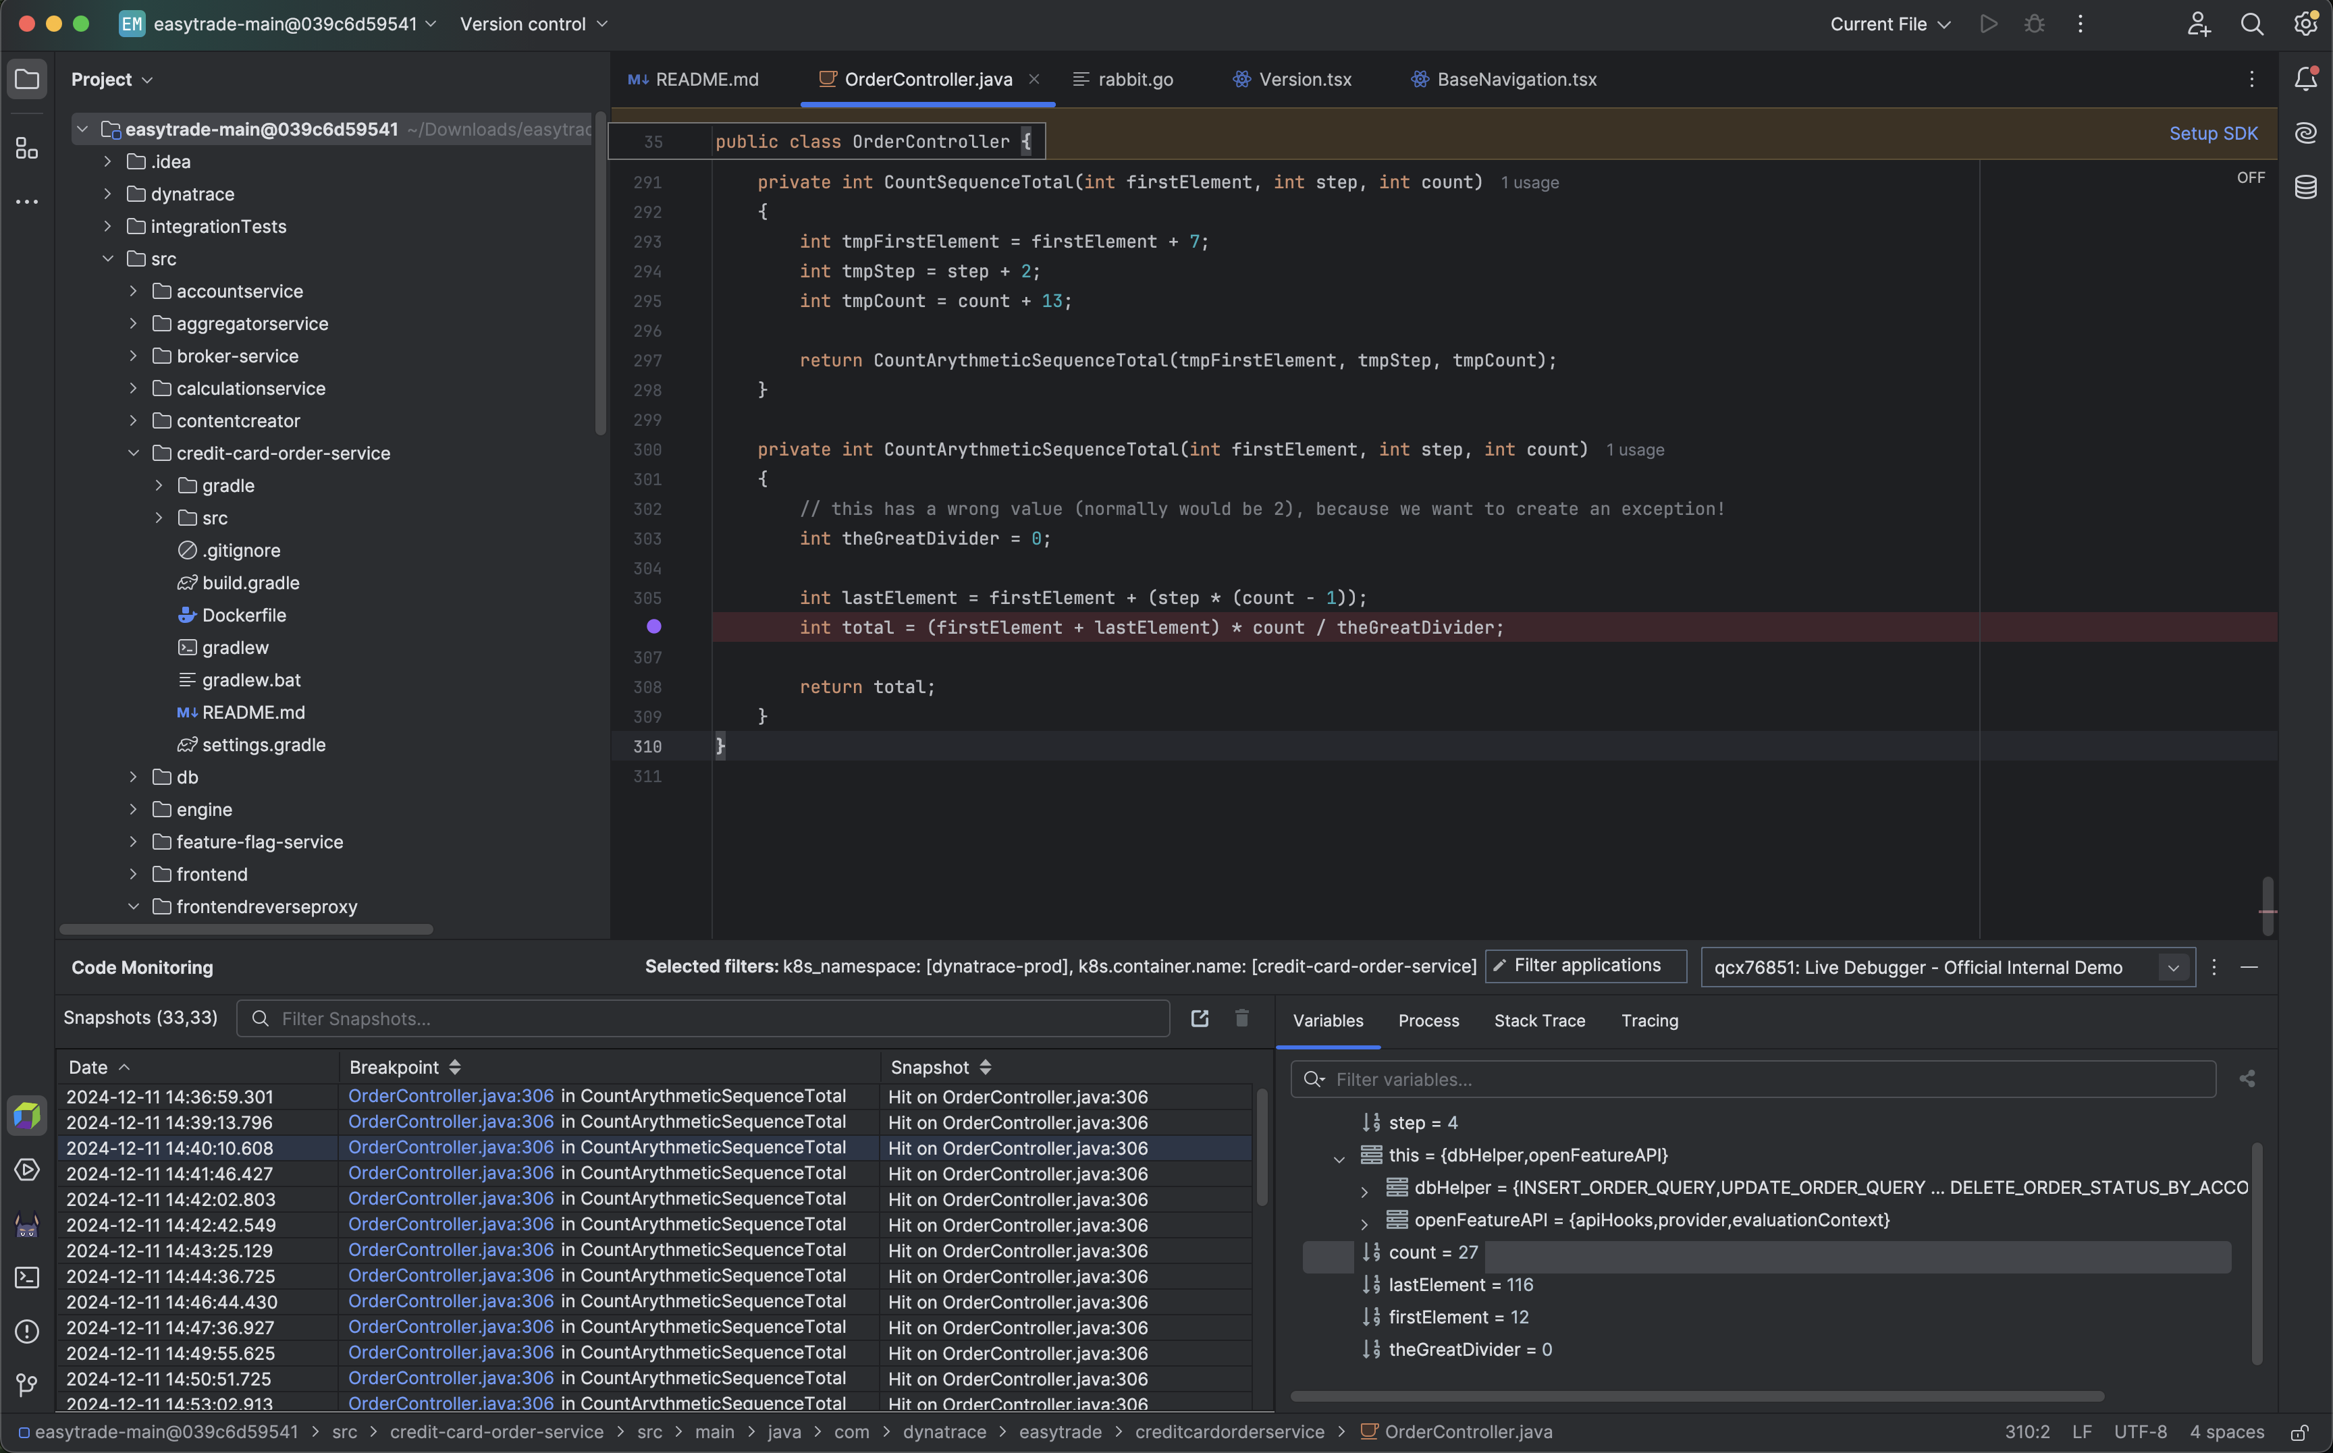2333x1453 pixels.
Task: Toggle the Live Debugger OFF switch
Action: (2251, 177)
